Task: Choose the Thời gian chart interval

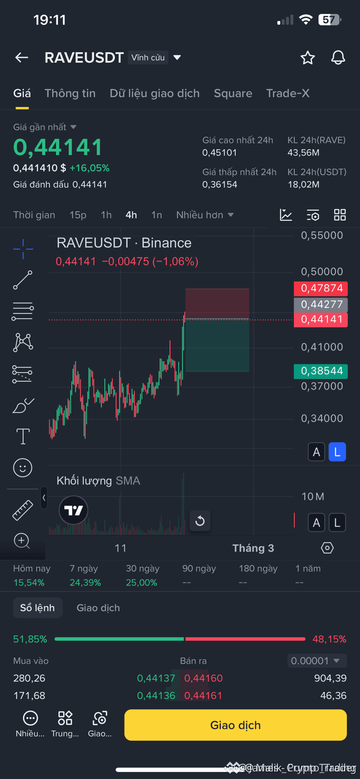Action: (34, 215)
